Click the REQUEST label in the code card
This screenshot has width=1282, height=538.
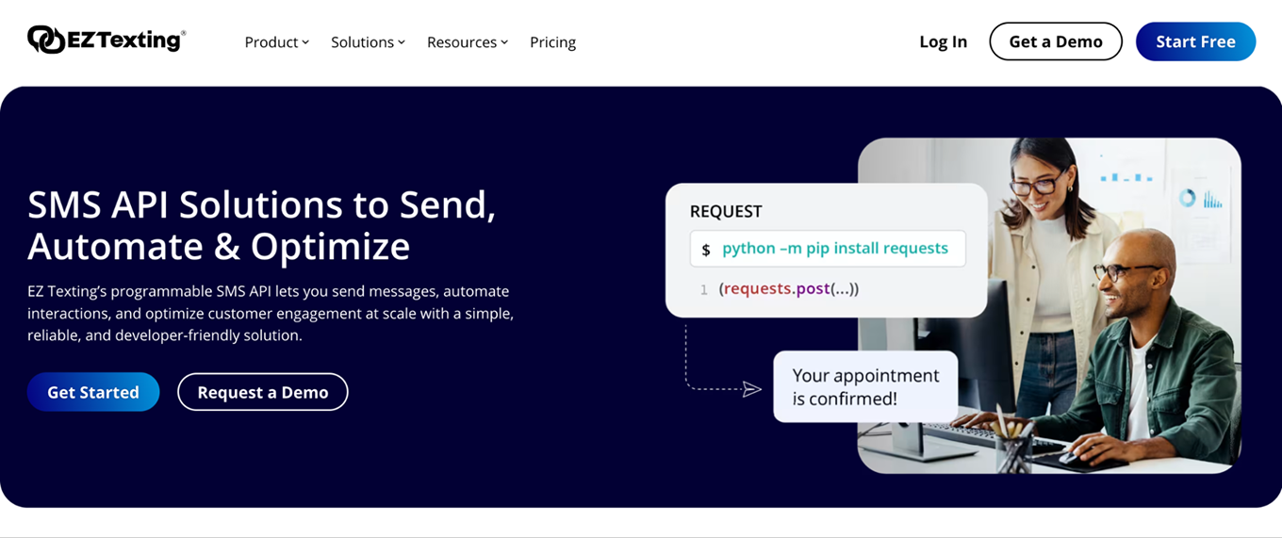tap(726, 211)
